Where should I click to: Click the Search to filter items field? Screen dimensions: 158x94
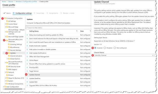pyautogui.click(x=58, y=28)
